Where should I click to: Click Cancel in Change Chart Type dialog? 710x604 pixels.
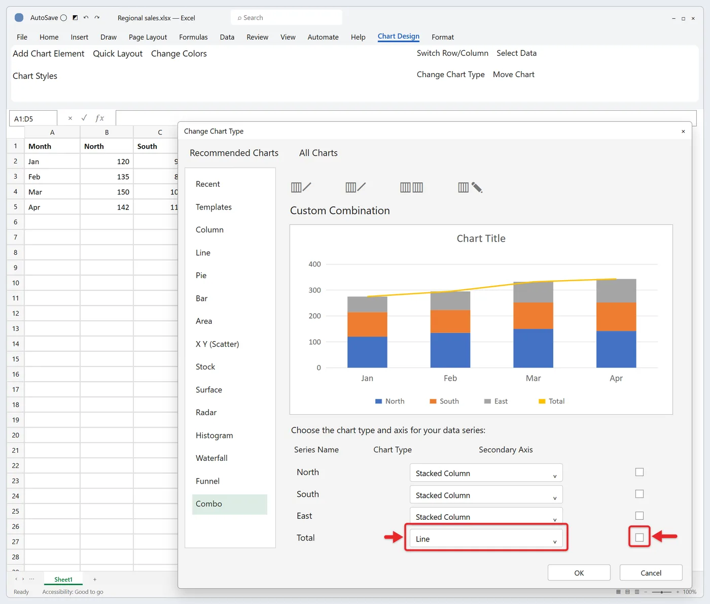[651, 573]
